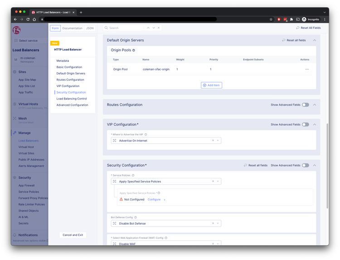The height and width of the screenshot is (260, 340).
Task: Turn on Advanced Fields for Security Configuration
Action: coord(306,166)
